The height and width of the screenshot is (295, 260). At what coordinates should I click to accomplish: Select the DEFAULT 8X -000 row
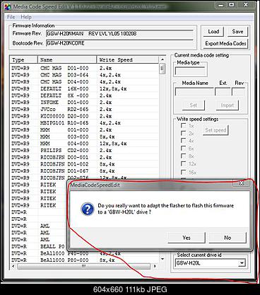coord(84,96)
